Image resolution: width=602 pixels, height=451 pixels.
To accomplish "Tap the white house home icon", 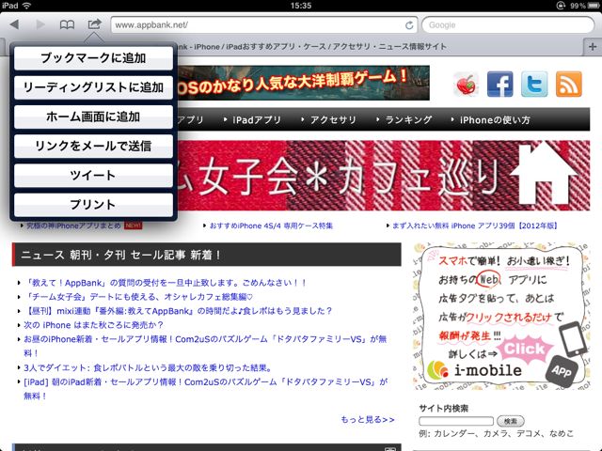I will [x=545, y=174].
